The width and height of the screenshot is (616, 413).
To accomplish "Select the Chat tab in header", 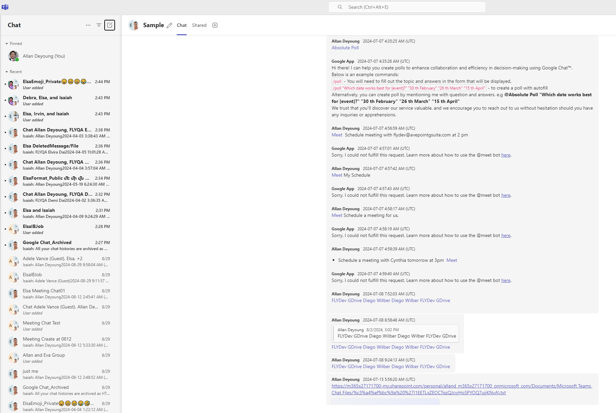I will (182, 25).
